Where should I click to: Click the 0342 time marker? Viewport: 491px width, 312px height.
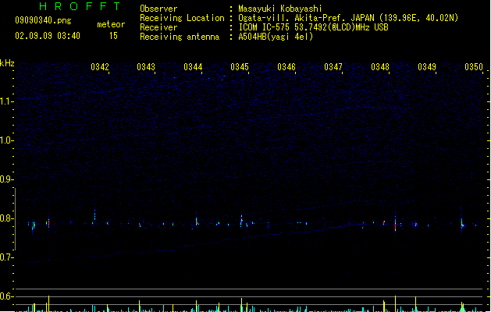[100, 67]
